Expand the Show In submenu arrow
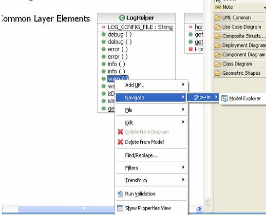Screen dimensions: 266x215 pos(216,97)
